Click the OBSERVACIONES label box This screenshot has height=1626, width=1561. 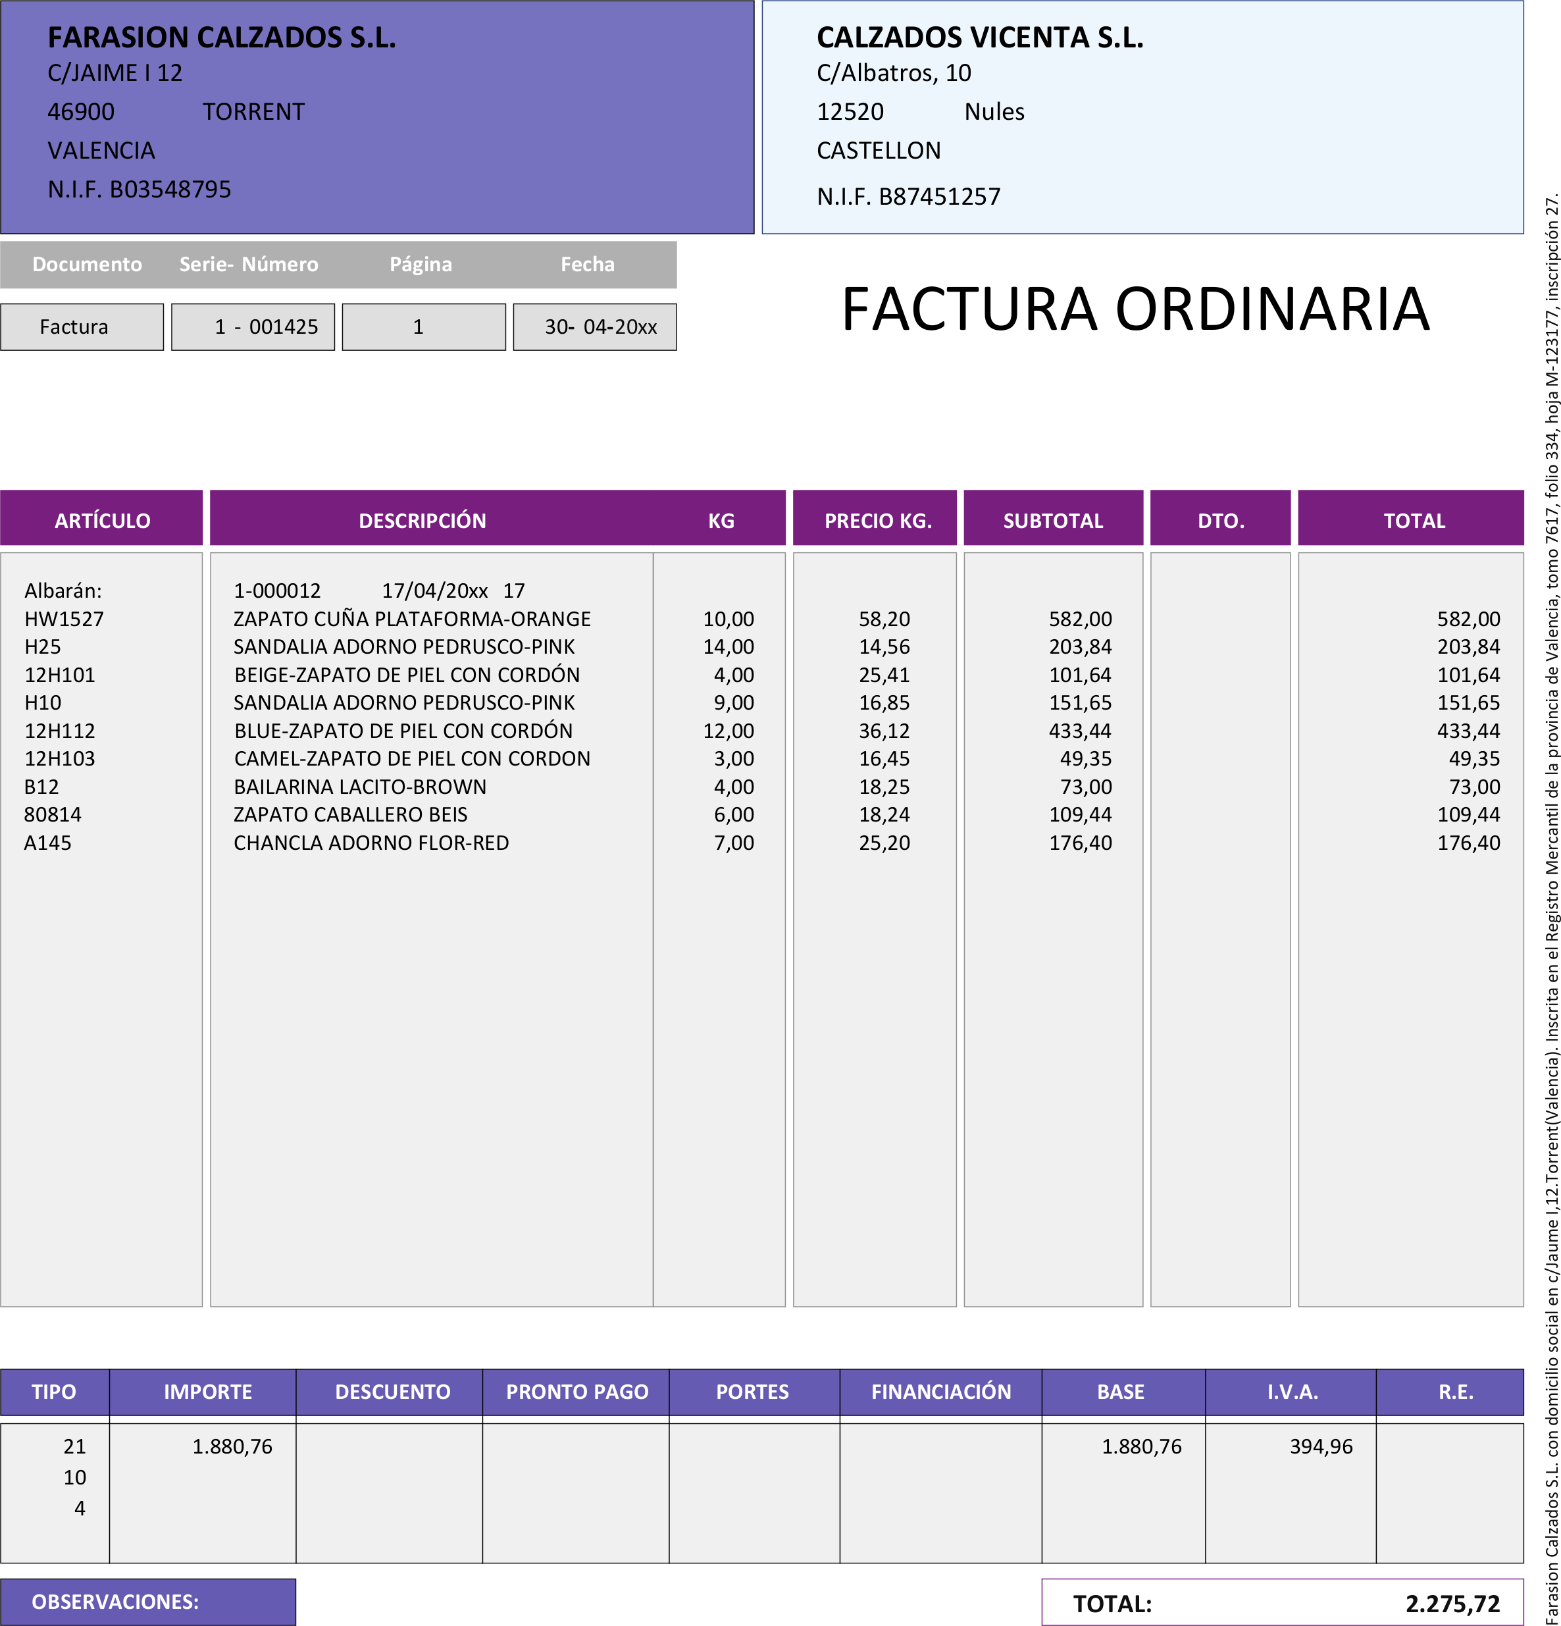[x=147, y=1601]
